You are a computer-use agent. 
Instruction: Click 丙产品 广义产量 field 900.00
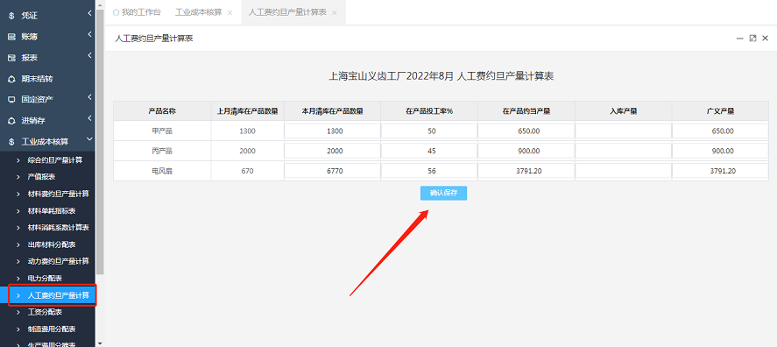[721, 152]
